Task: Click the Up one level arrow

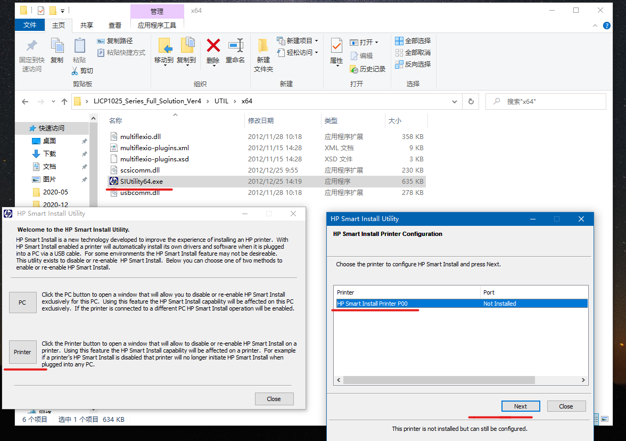Action: point(64,101)
